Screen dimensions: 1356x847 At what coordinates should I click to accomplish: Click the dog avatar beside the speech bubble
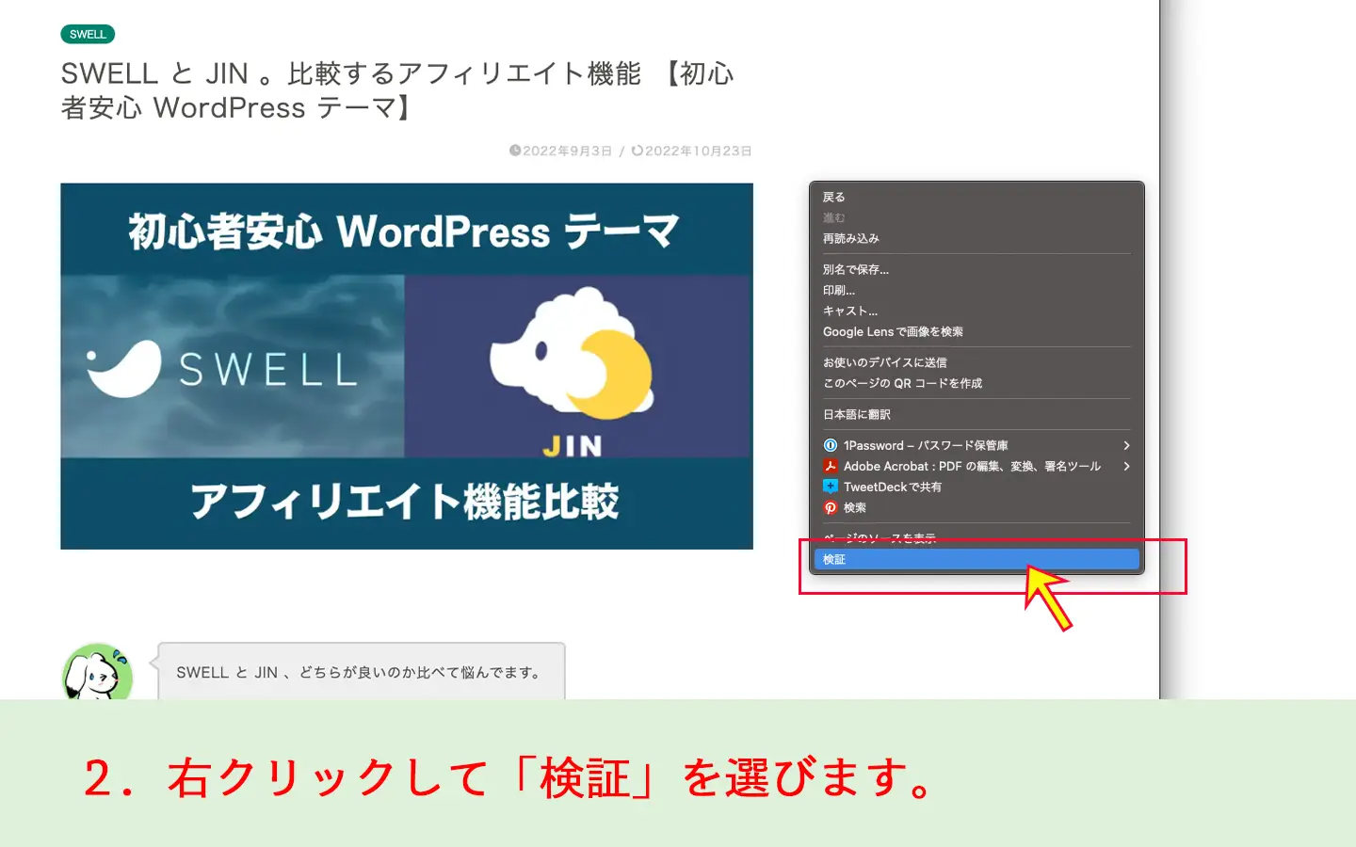tap(98, 672)
